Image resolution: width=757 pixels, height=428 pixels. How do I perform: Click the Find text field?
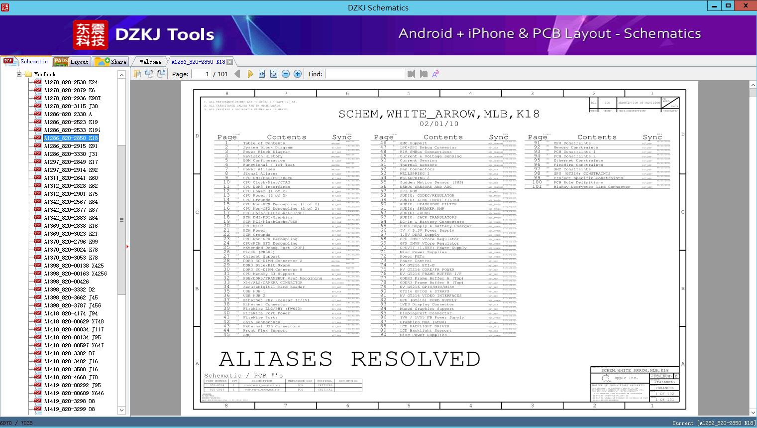point(365,74)
